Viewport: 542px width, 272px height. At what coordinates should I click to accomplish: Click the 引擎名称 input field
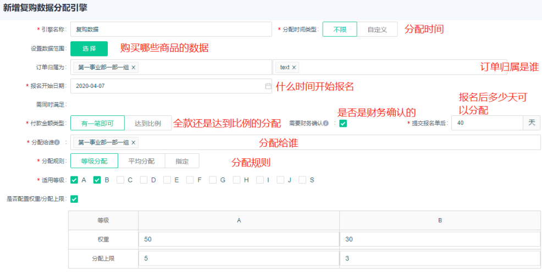click(x=171, y=30)
